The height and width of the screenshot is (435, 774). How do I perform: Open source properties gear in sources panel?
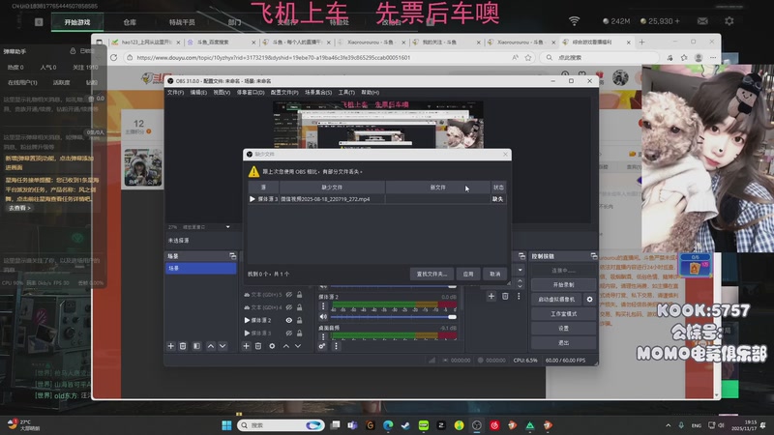272,346
